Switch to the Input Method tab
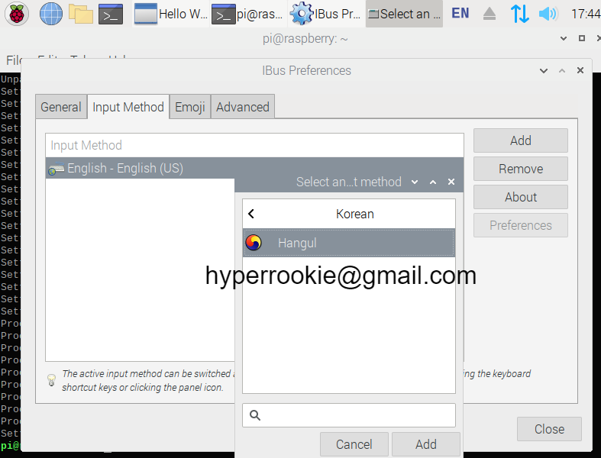This screenshot has width=601, height=458. click(128, 107)
